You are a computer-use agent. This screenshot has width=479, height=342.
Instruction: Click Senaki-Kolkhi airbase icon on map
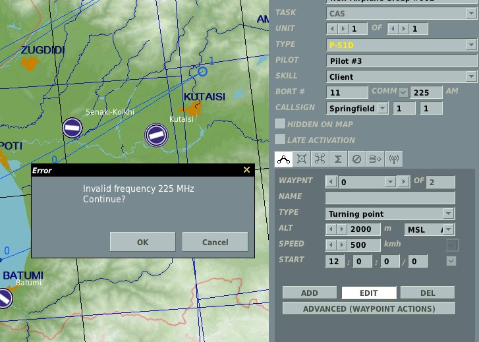[x=72, y=127]
